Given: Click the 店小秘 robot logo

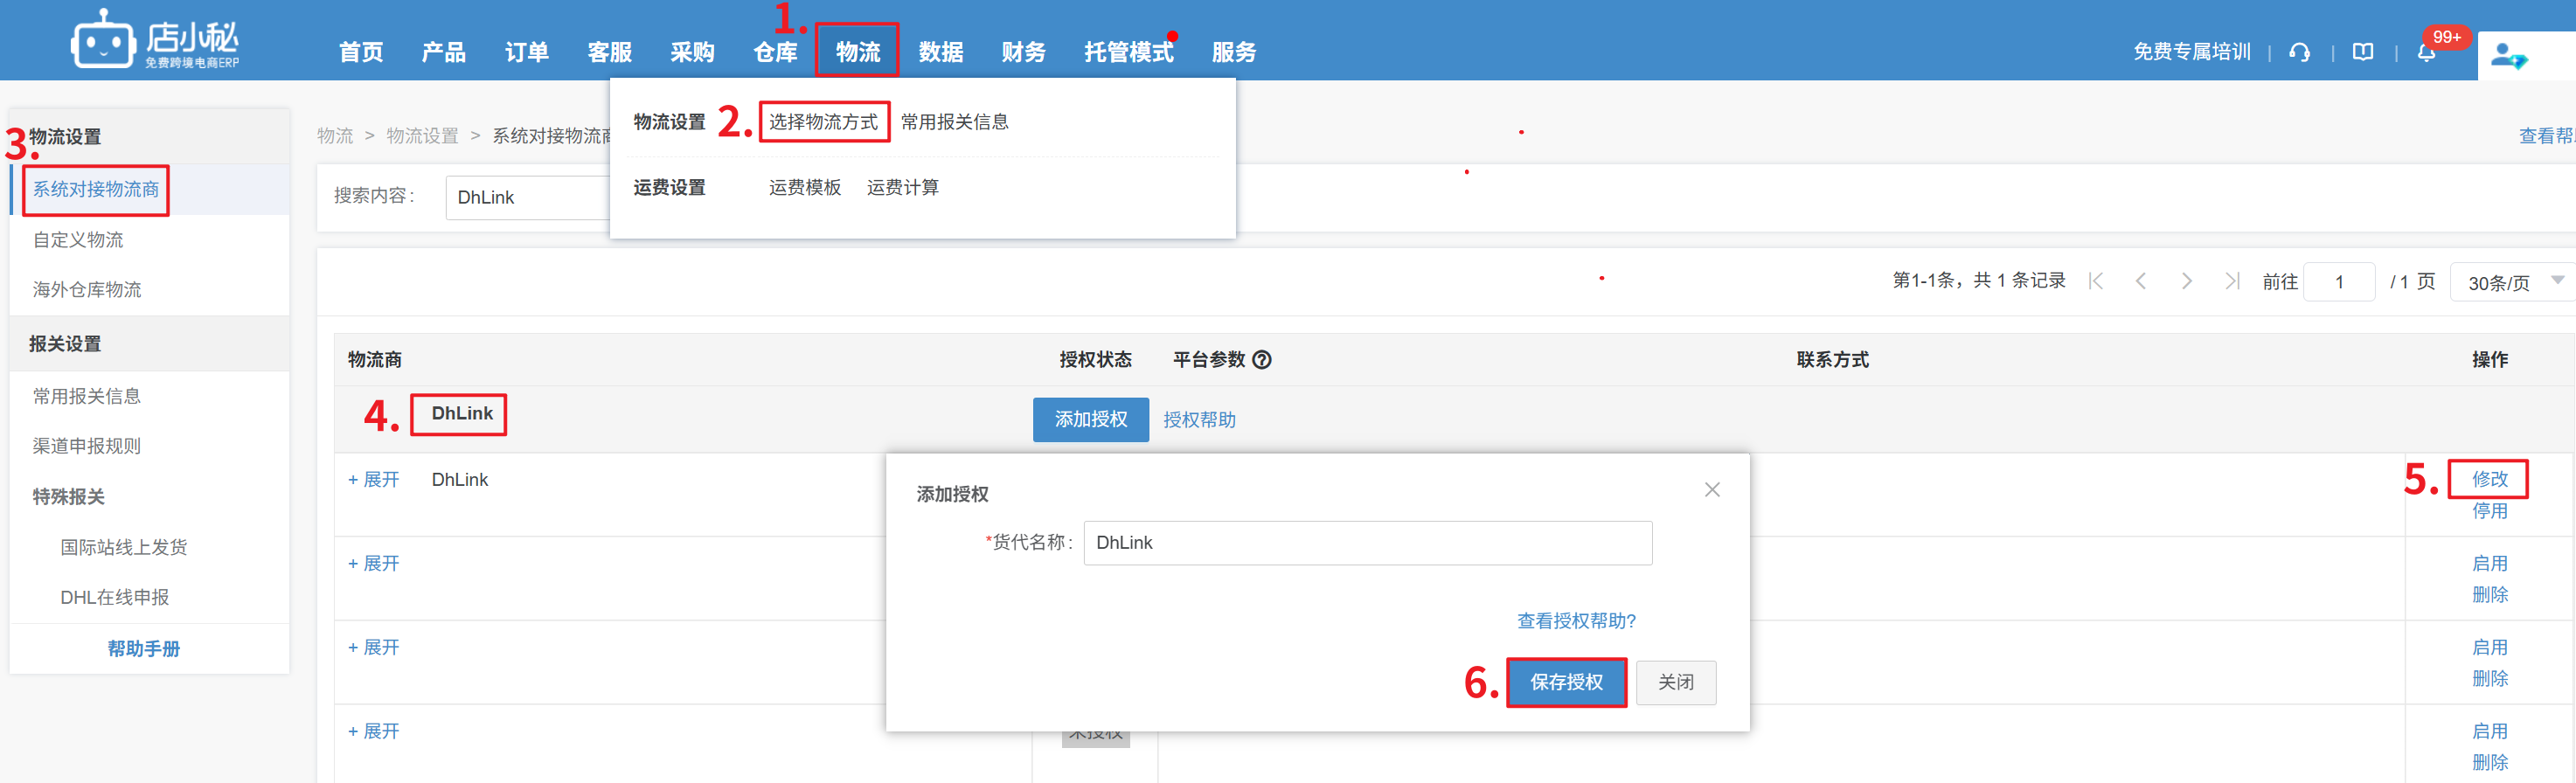Looking at the screenshot, I should tap(102, 41).
